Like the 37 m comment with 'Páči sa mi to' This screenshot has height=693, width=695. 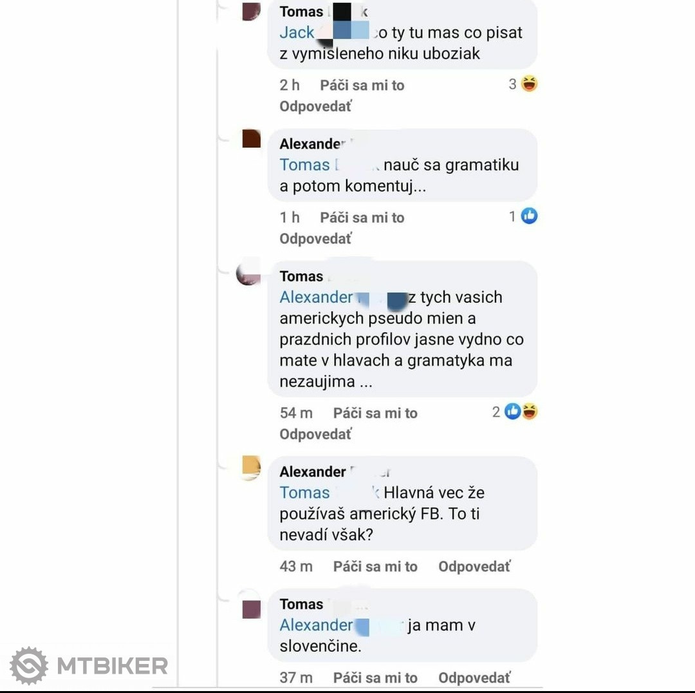coord(375,678)
